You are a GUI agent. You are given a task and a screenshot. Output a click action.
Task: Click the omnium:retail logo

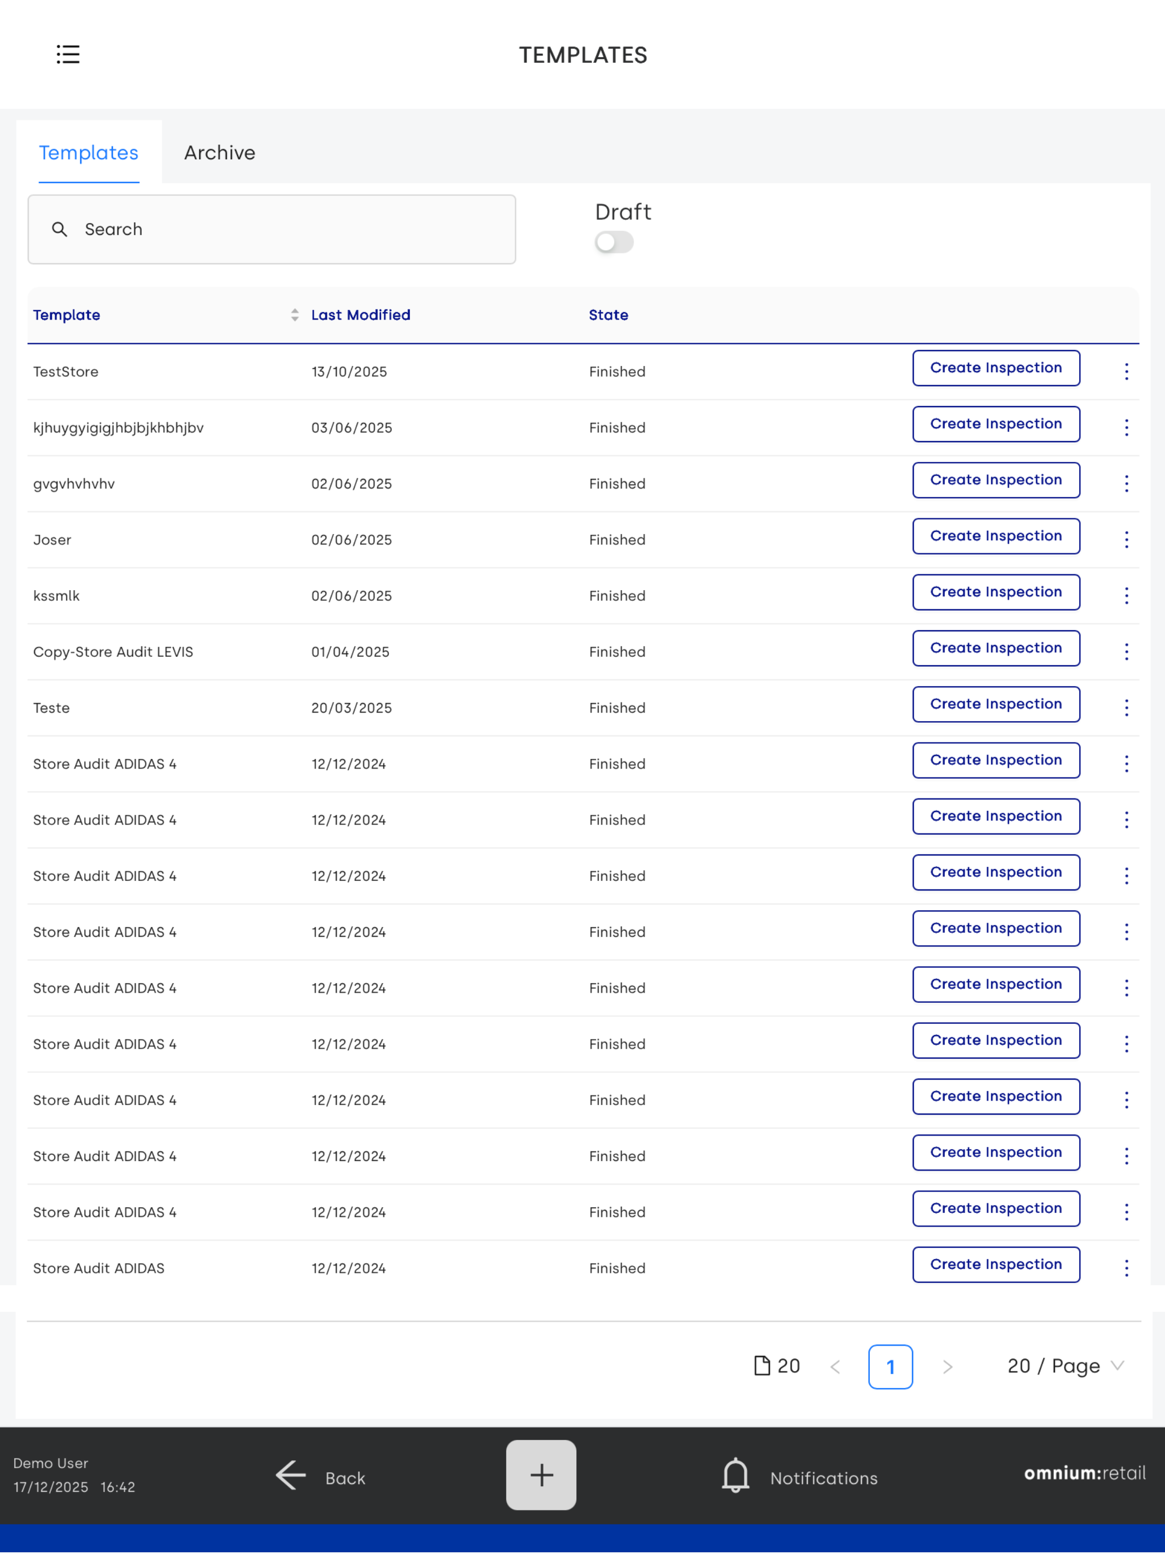pyautogui.click(x=1084, y=1473)
